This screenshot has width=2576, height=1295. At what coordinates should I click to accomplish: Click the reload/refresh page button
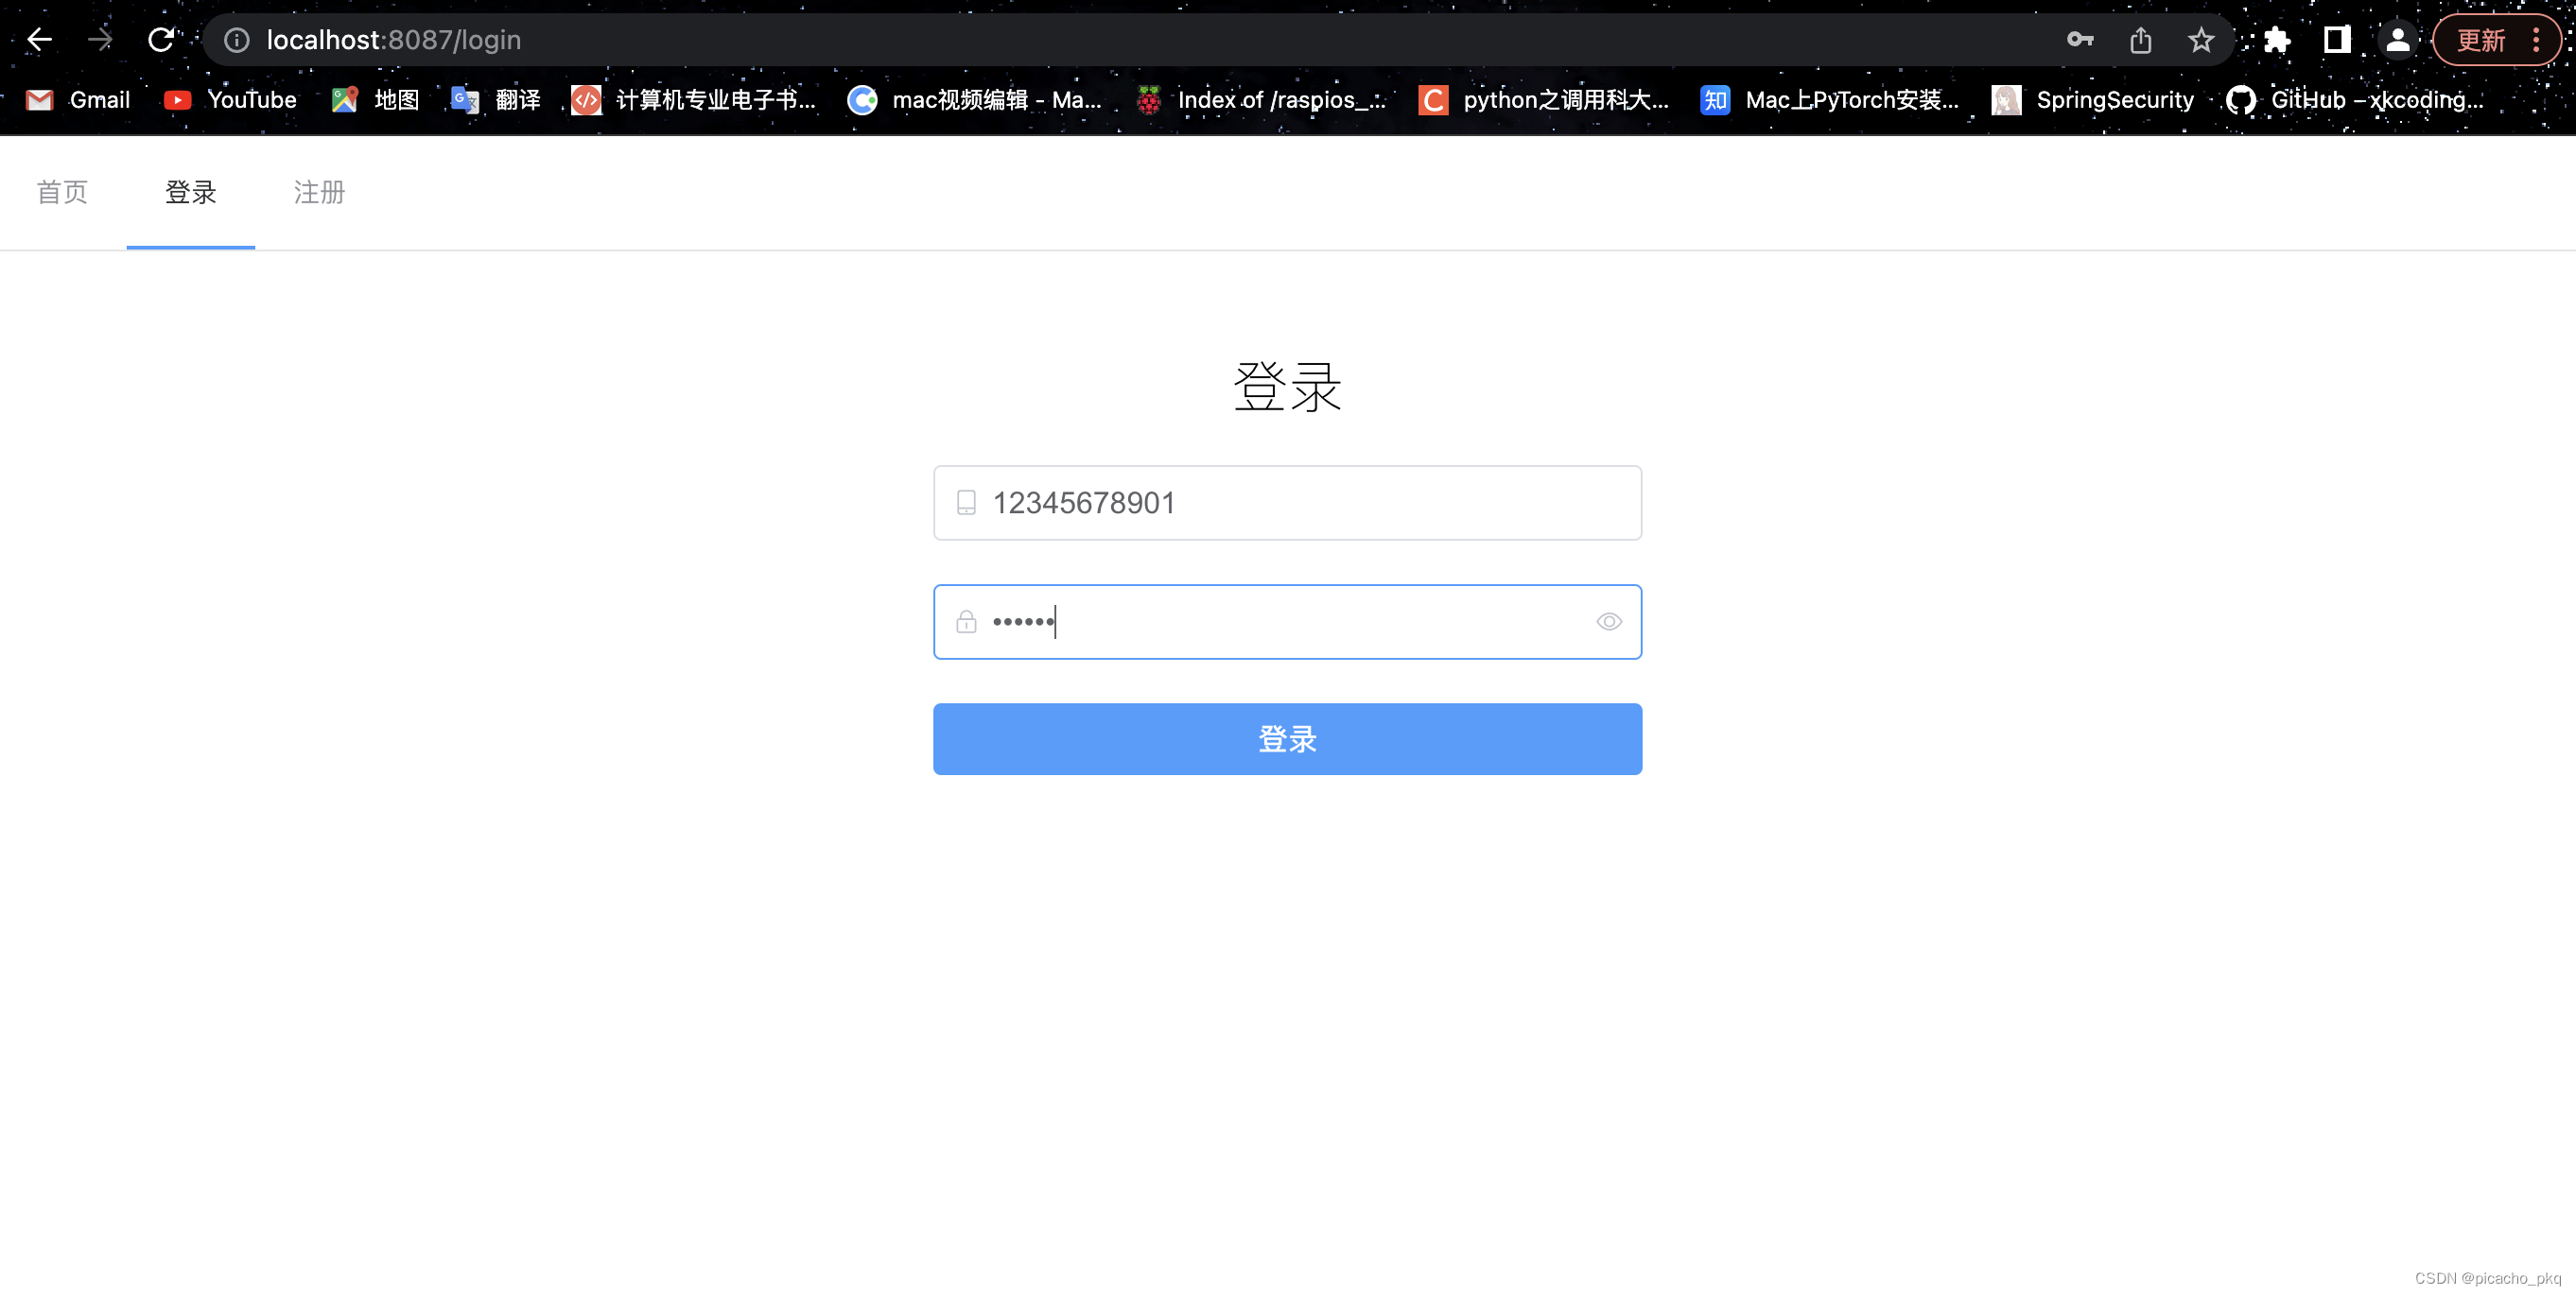click(x=162, y=40)
